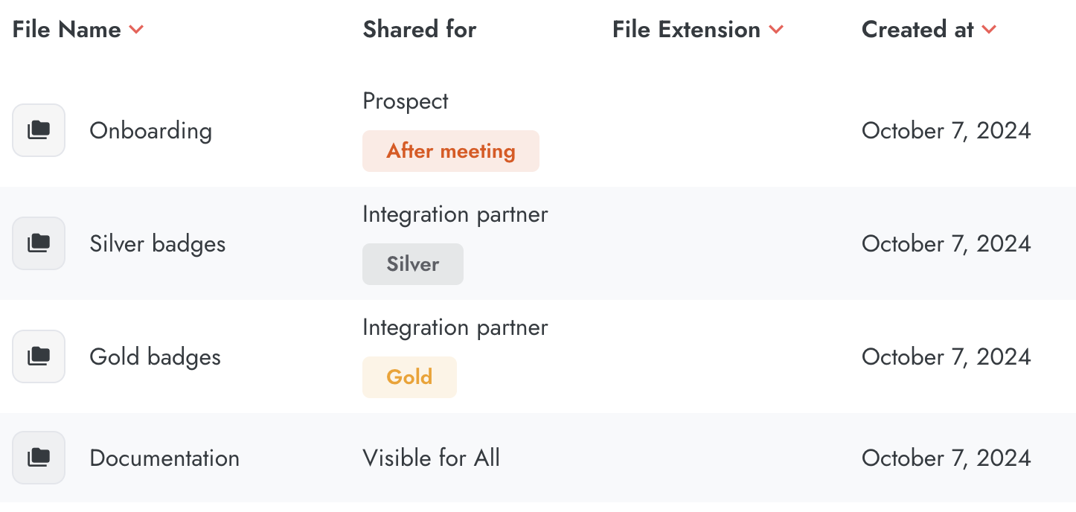Expand the File Name sort dropdown
1076x512 pixels.
(136, 30)
